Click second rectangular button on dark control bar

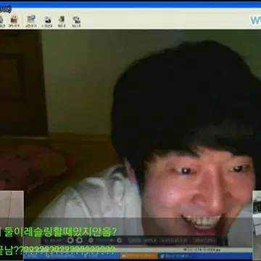[x=150, y=241]
